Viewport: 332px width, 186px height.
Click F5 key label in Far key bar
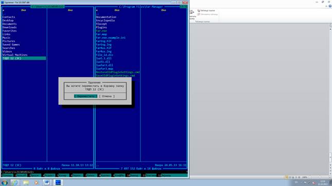coord(63,175)
